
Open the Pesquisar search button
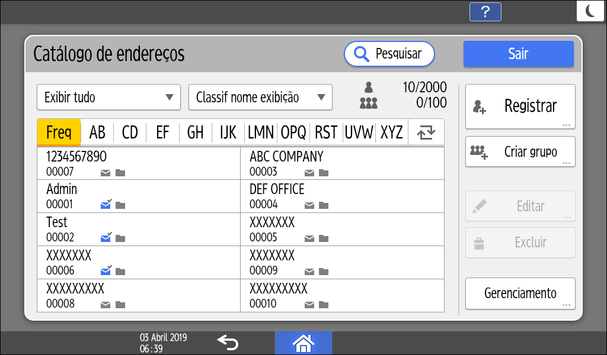pyautogui.click(x=389, y=54)
